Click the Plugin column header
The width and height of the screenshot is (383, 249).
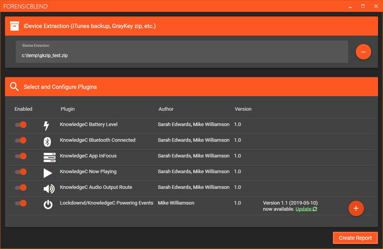(x=67, y=109)
